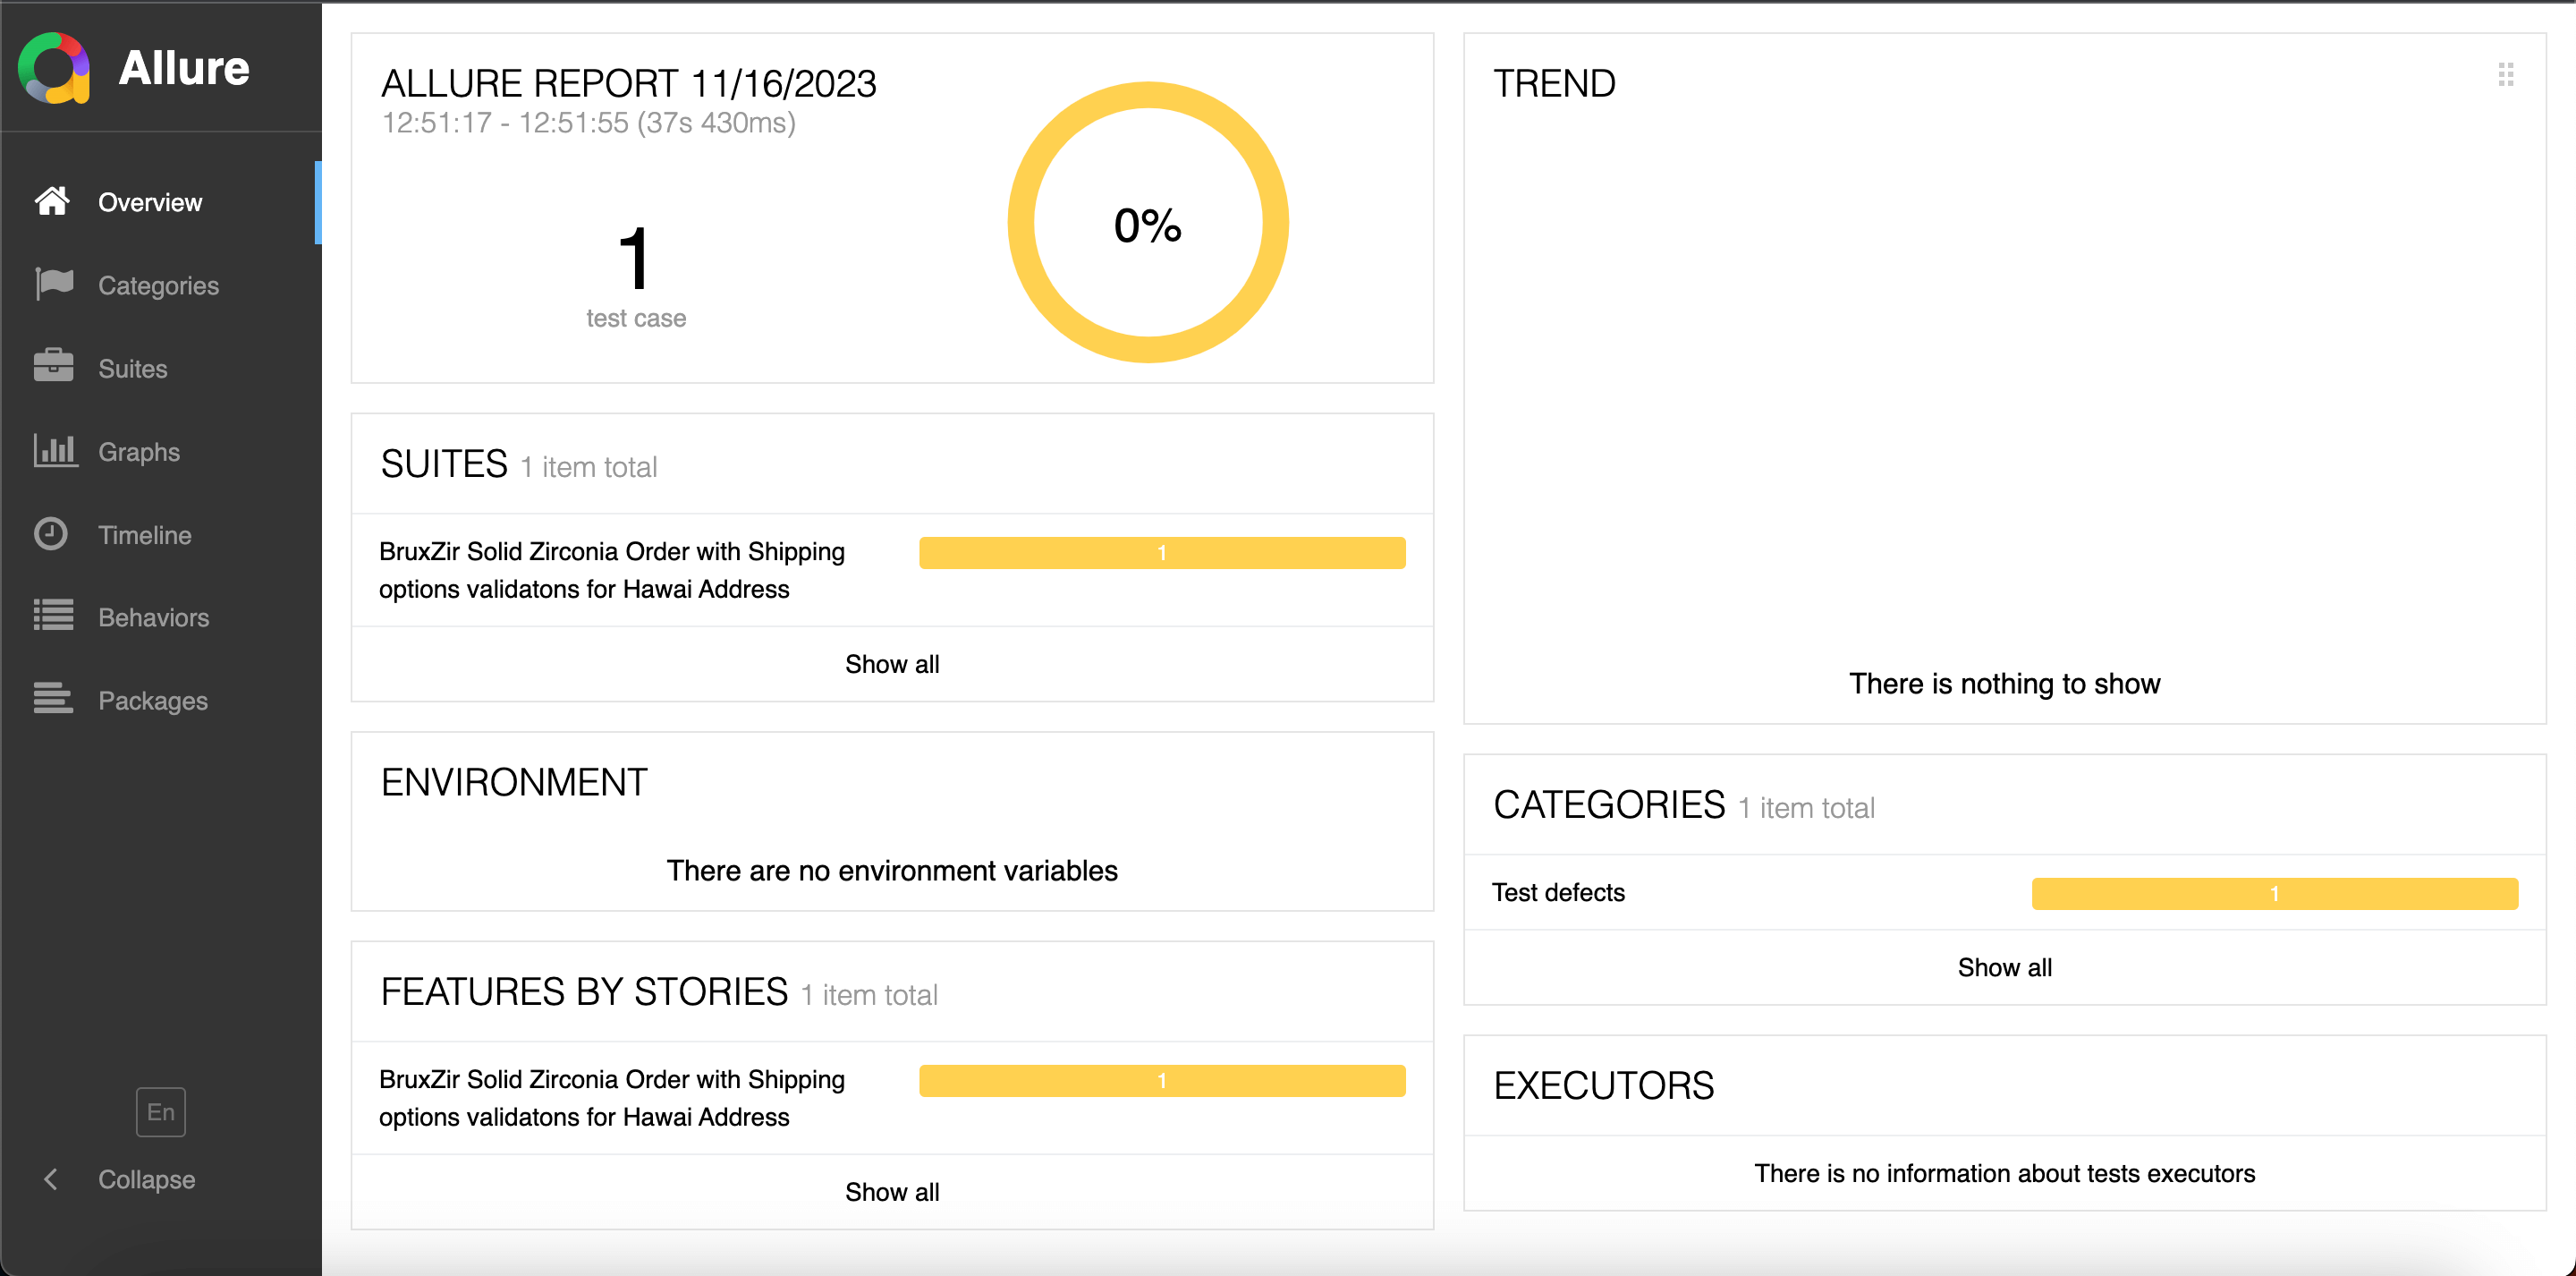
Task: Open Categories via the flag icon
Action: point(54,285)
